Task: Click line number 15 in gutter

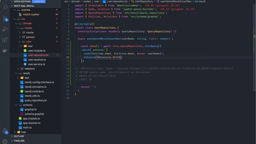Action: [x=68, y=57]
